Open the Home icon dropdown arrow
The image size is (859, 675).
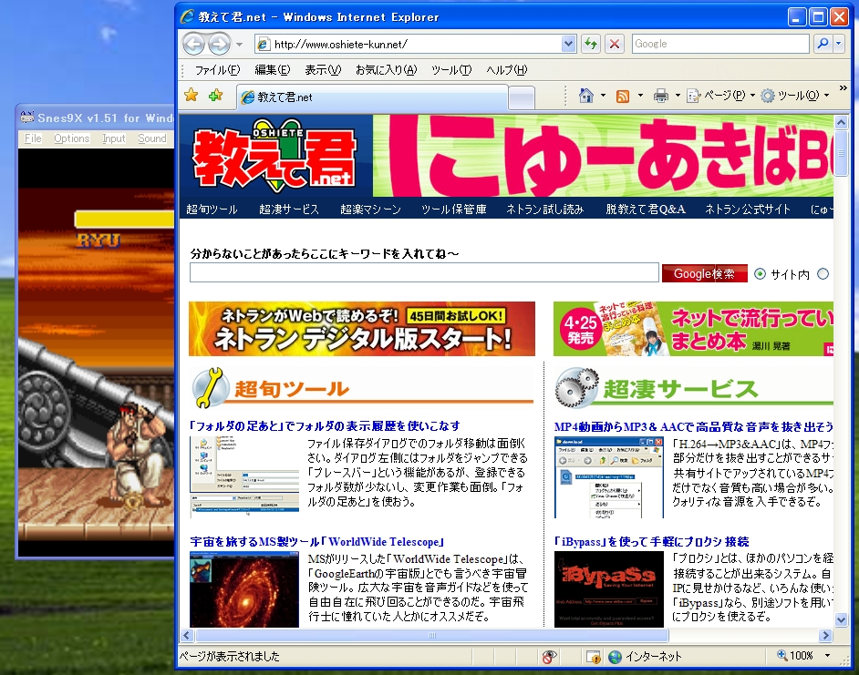click(x=603, y=96)
